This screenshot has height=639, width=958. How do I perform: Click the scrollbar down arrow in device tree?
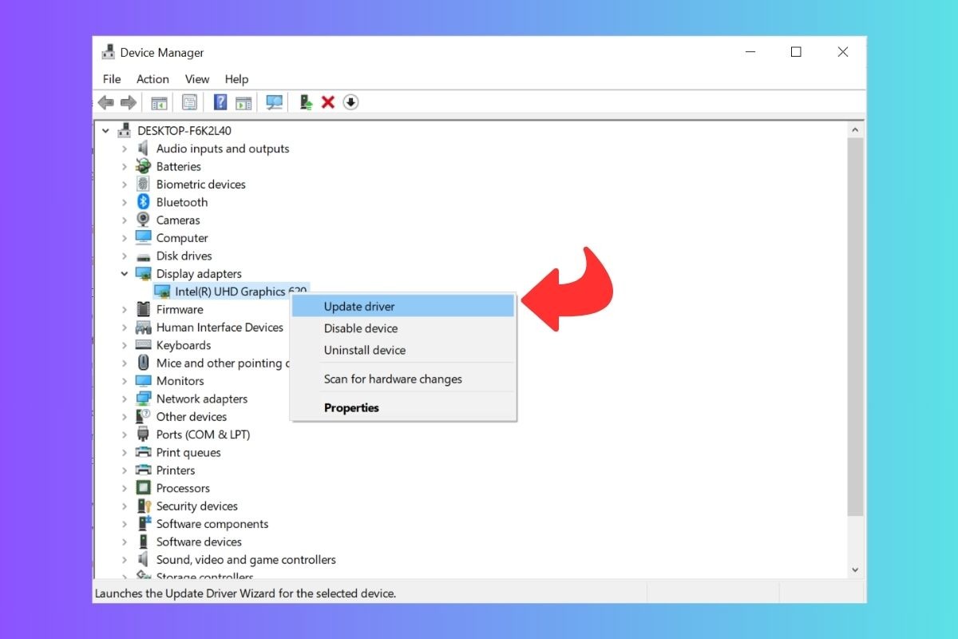coord(855,570)
